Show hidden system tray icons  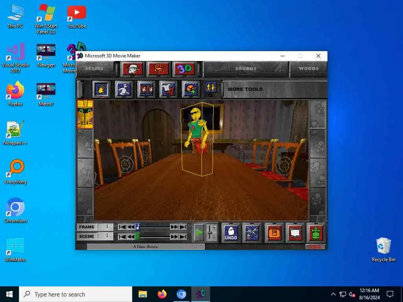click(333, 294)
